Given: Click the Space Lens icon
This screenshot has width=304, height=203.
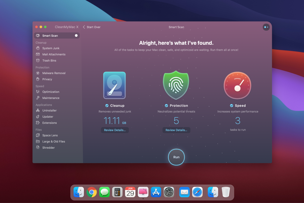Looking at the screenshot, I should (x=38, y=135).
